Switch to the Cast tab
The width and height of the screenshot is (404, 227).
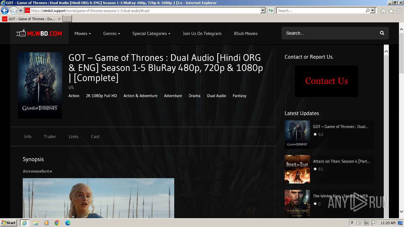[x=95, y=137]
